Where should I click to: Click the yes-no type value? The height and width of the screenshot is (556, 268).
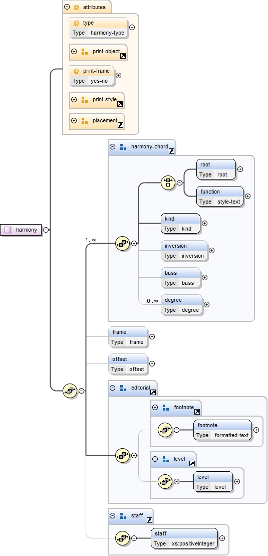coord(99,81)
